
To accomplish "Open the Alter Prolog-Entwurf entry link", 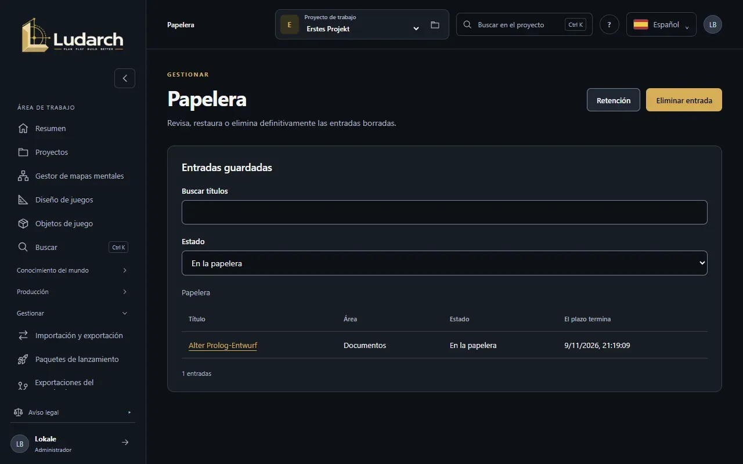I will coord(223,345).
